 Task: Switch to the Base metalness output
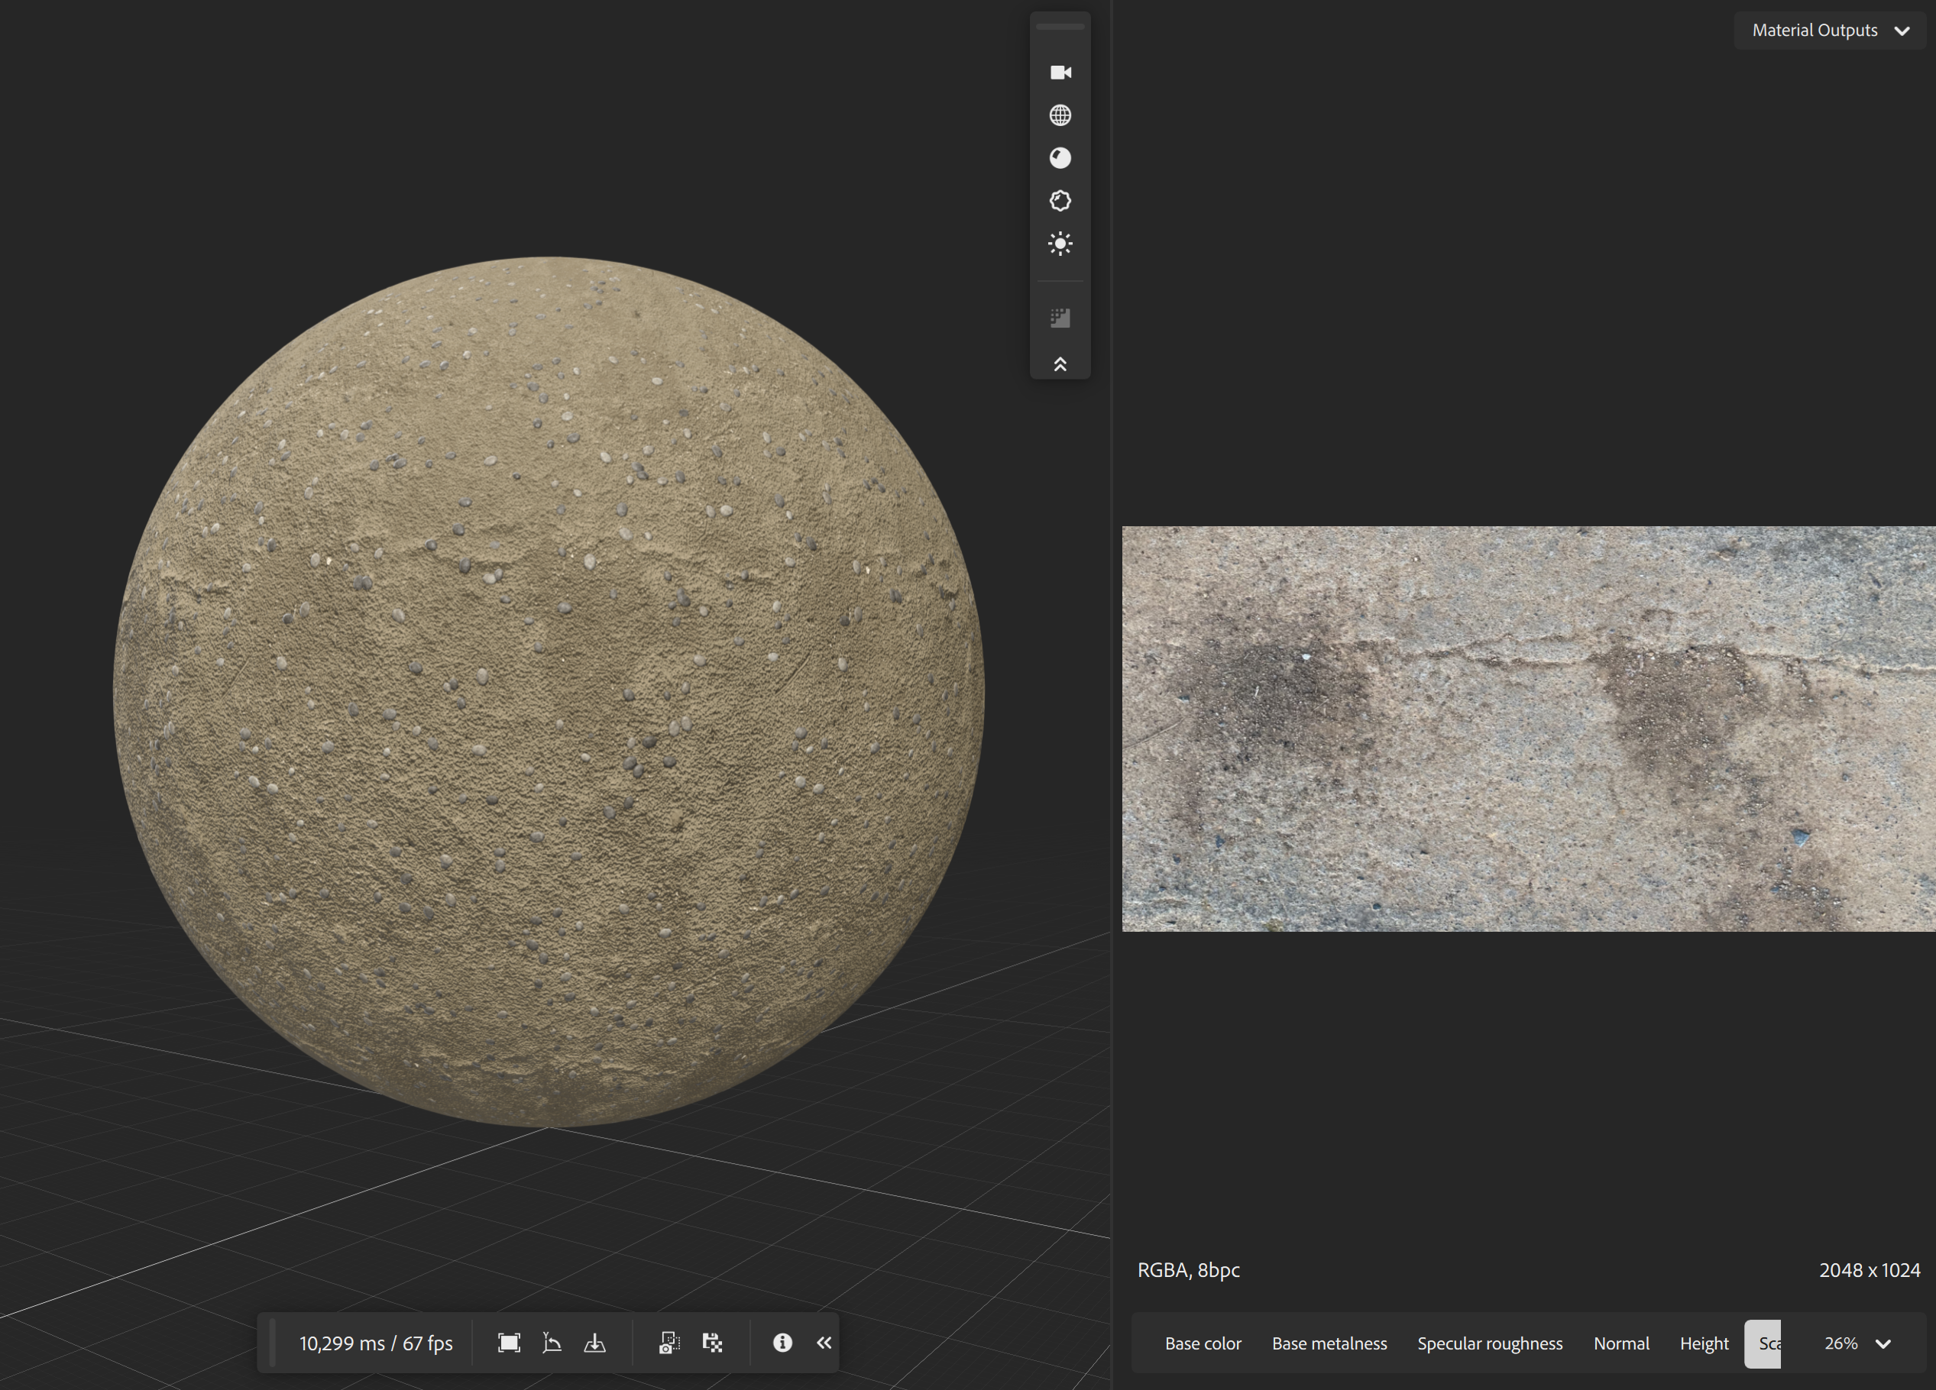click(1329, 1344)
